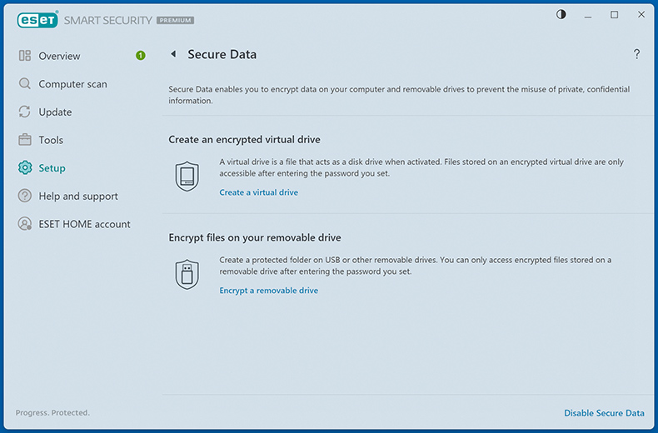This screenshot has width=658, height=433.
Task: Click the Tools briefcase icon
Action: pyautogui.click(x=25, y=140)
